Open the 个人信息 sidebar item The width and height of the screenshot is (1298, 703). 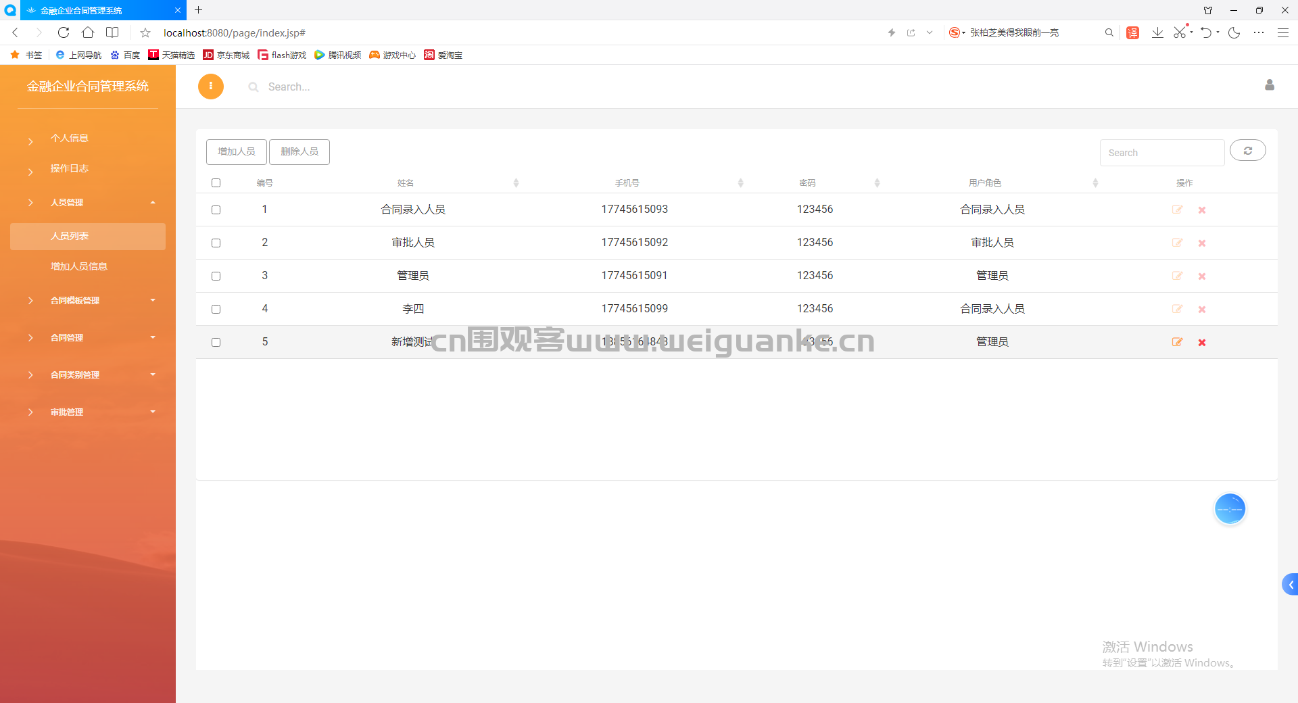[x=70, y=138]
